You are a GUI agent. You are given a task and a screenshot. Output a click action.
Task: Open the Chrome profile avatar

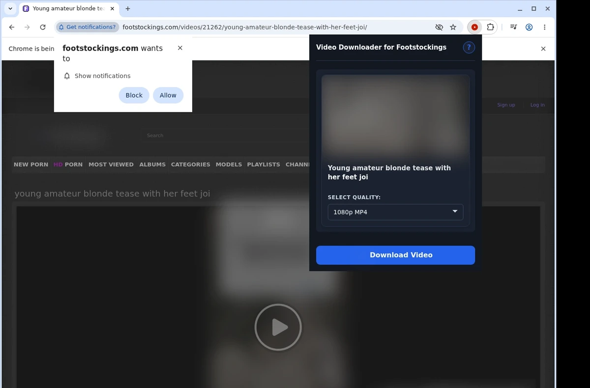[529, 28]
